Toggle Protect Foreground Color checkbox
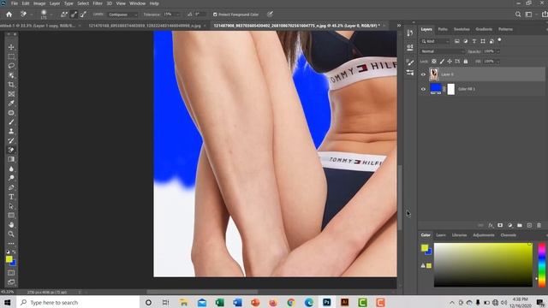 (215, 15)
